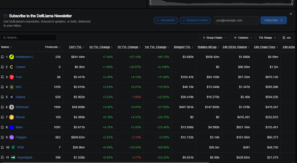Toggle the Research Notes subscription option
Viewport: 297px width, 163px height.
click(196, 20)
